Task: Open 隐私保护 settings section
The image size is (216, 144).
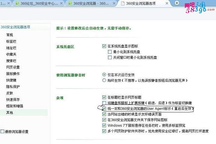Action: pos(13,87)
